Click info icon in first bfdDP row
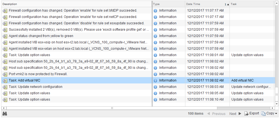The height and width of the screenshot is (118, 280). [x=155, y=11]
